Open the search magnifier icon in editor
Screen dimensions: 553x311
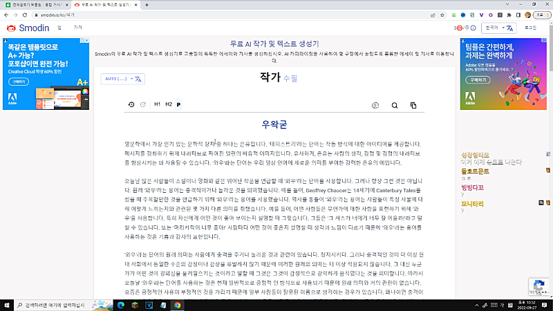click(x=395, y=106)
